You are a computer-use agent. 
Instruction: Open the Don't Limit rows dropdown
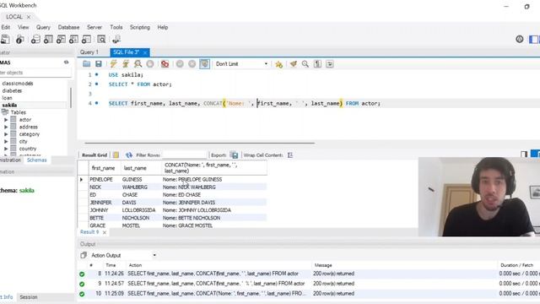click(x=241, y=64)
